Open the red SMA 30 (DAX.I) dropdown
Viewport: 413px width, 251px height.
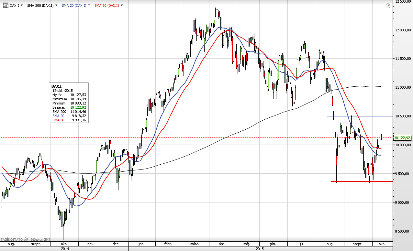[x=122, y=5]
